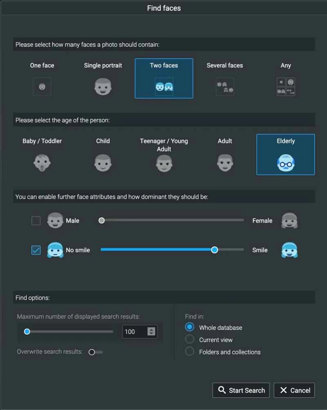Uncheck the No smile/Smile attribute checkbox

point(36,250)
